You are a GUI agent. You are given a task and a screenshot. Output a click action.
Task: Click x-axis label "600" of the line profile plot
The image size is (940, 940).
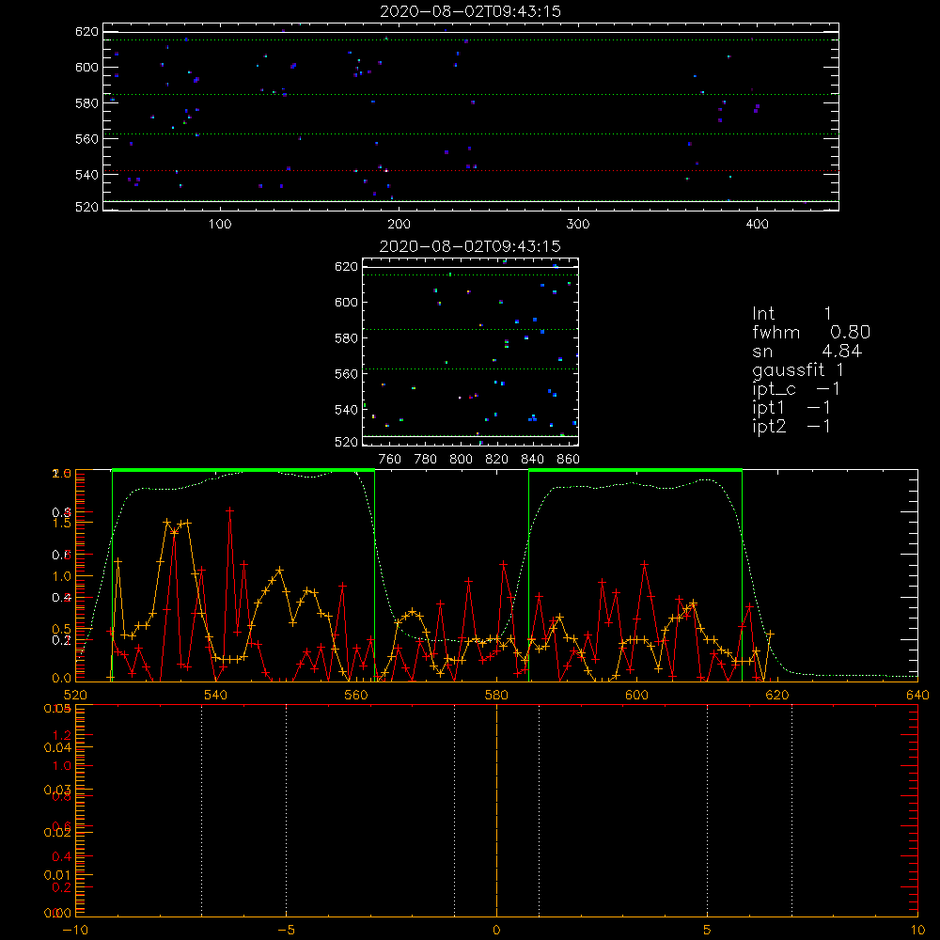[636, 696]
